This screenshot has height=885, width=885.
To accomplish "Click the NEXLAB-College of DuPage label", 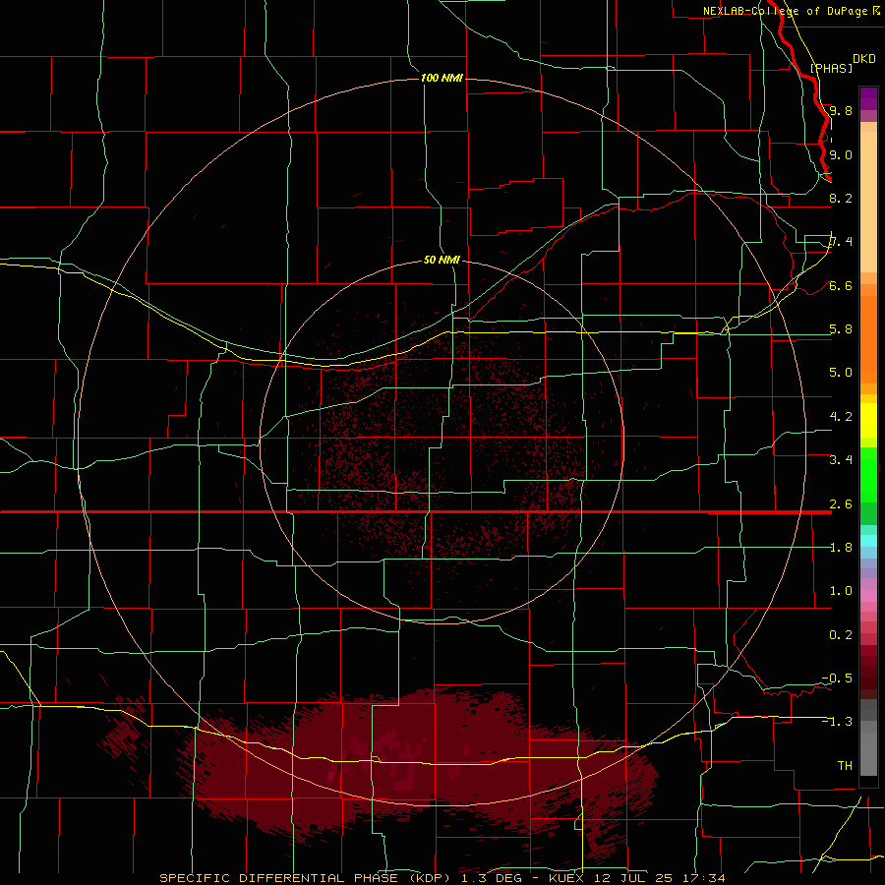I will click(x=786, y=11).
